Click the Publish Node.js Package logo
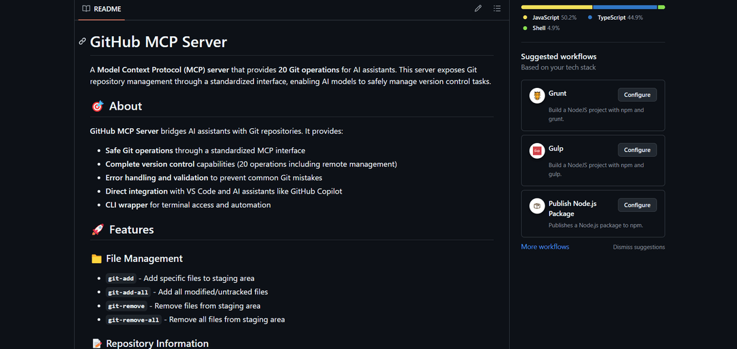The width and height of the screenshot is (737, 349). click(537, 206)
